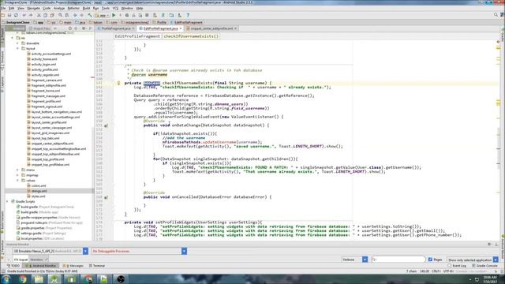Collapse the Gradle Scripts node
Image resolution: width=505 pixels, height=284 pixels.
(7, 202)
